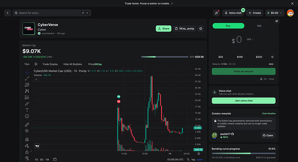Screen dimensions: 298x162
Task: Open the 03:09:38 UTC timezone menu
Action: pyautogui.click(x=175, y=159)
